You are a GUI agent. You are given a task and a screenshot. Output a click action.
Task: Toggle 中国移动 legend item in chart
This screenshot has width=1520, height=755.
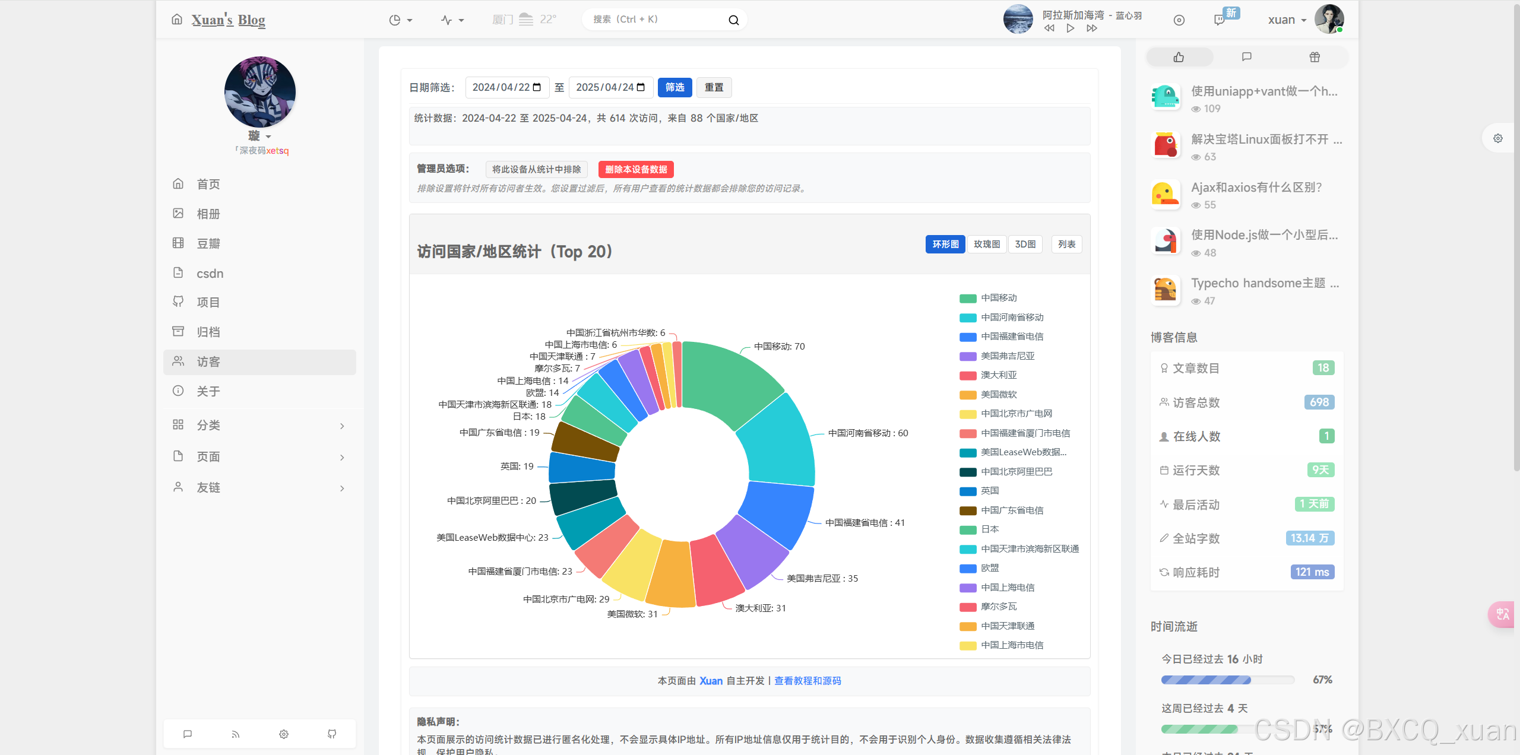coord(998,298)
